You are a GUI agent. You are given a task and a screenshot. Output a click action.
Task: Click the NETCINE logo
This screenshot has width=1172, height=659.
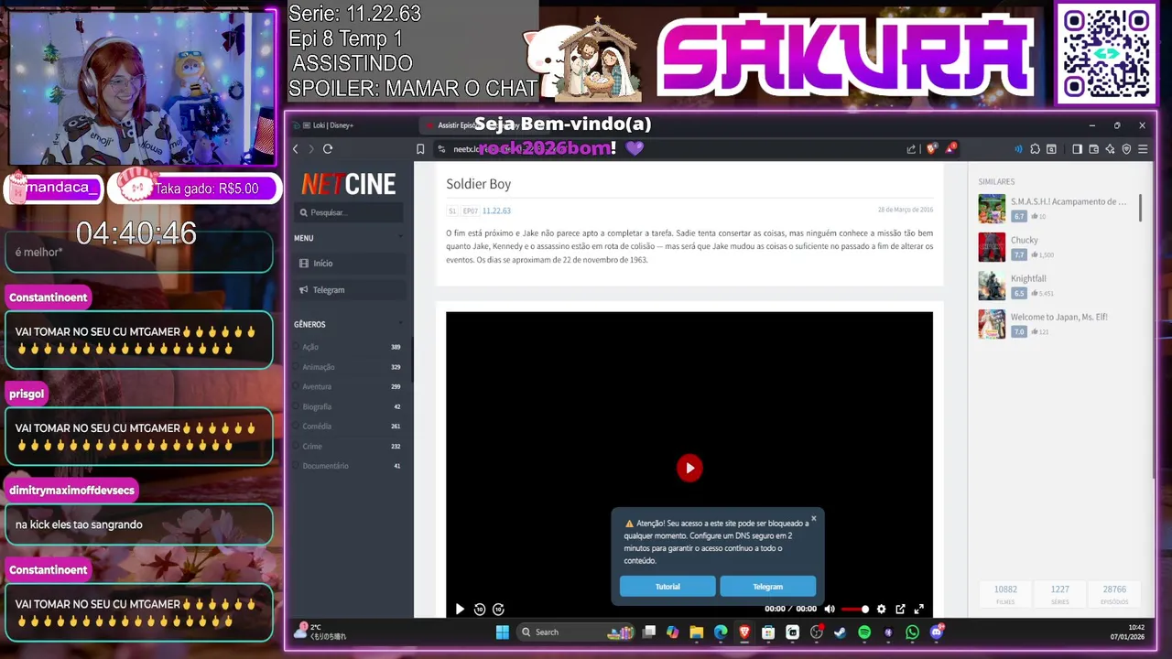(349, 184)
